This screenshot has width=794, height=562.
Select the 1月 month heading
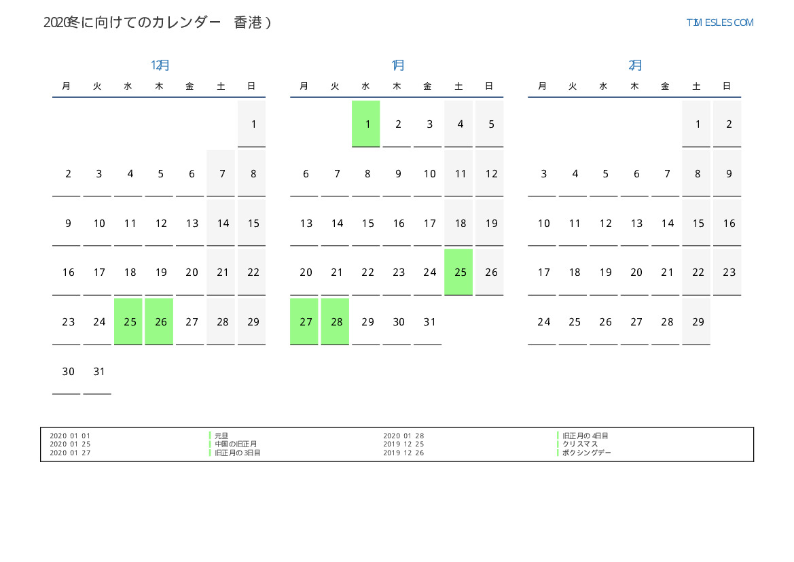[397, 65]
